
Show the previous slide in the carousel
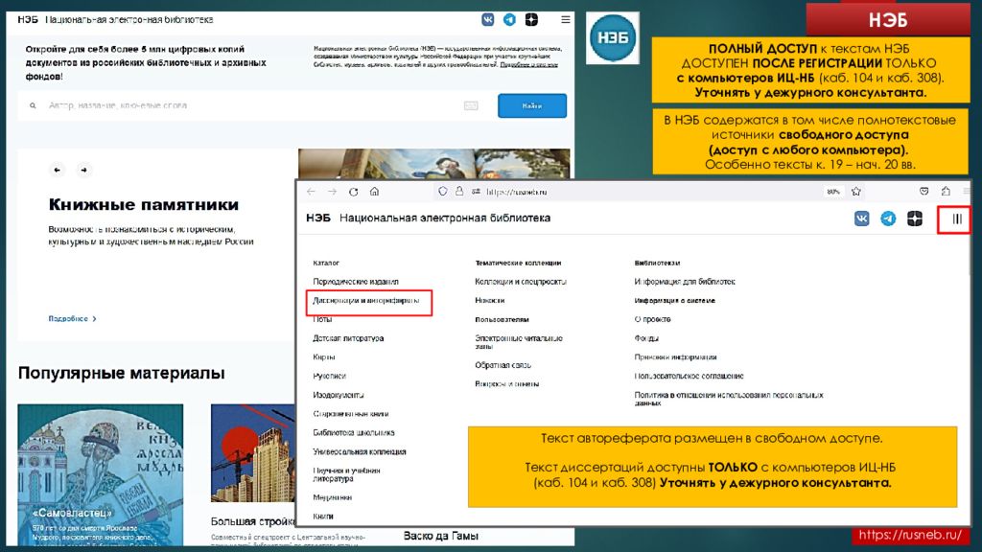click(x=57, y=170)
